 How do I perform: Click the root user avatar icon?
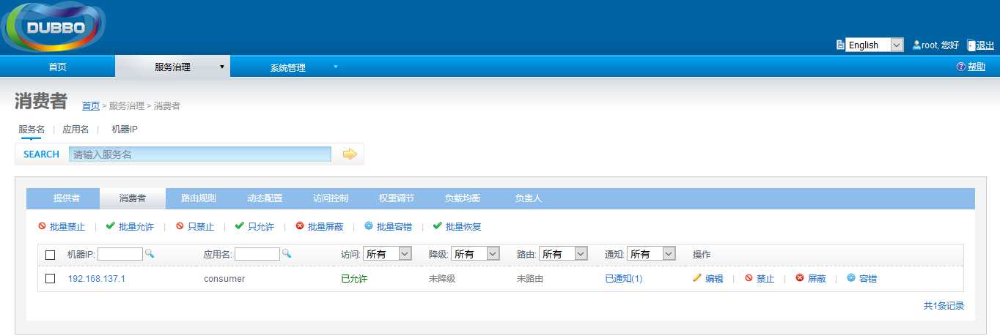(x=916, y=45)
